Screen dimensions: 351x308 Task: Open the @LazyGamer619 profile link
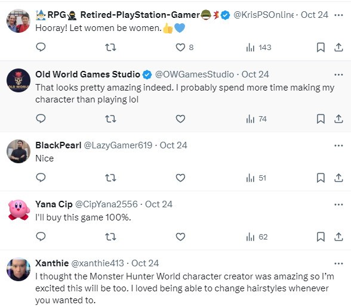click(118, 145)
